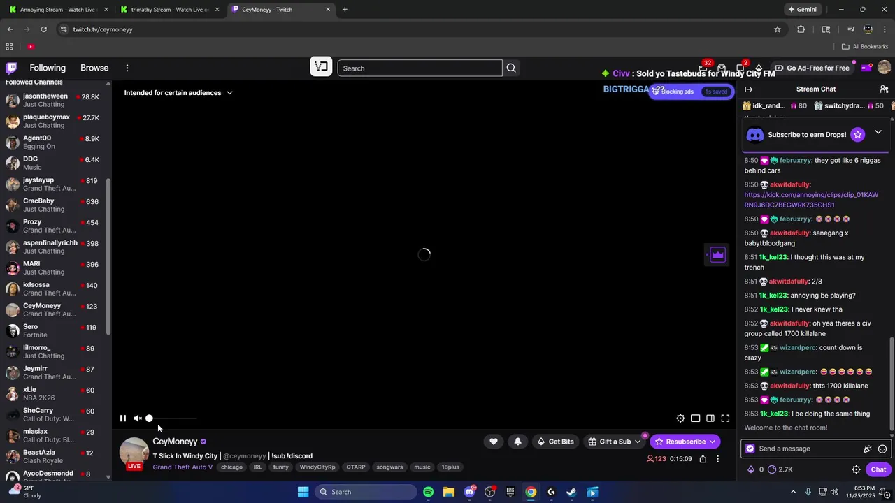Screen dimensions: 895x503
Task: Open the Resubscribe dropdown button
Action: point(685,442)
